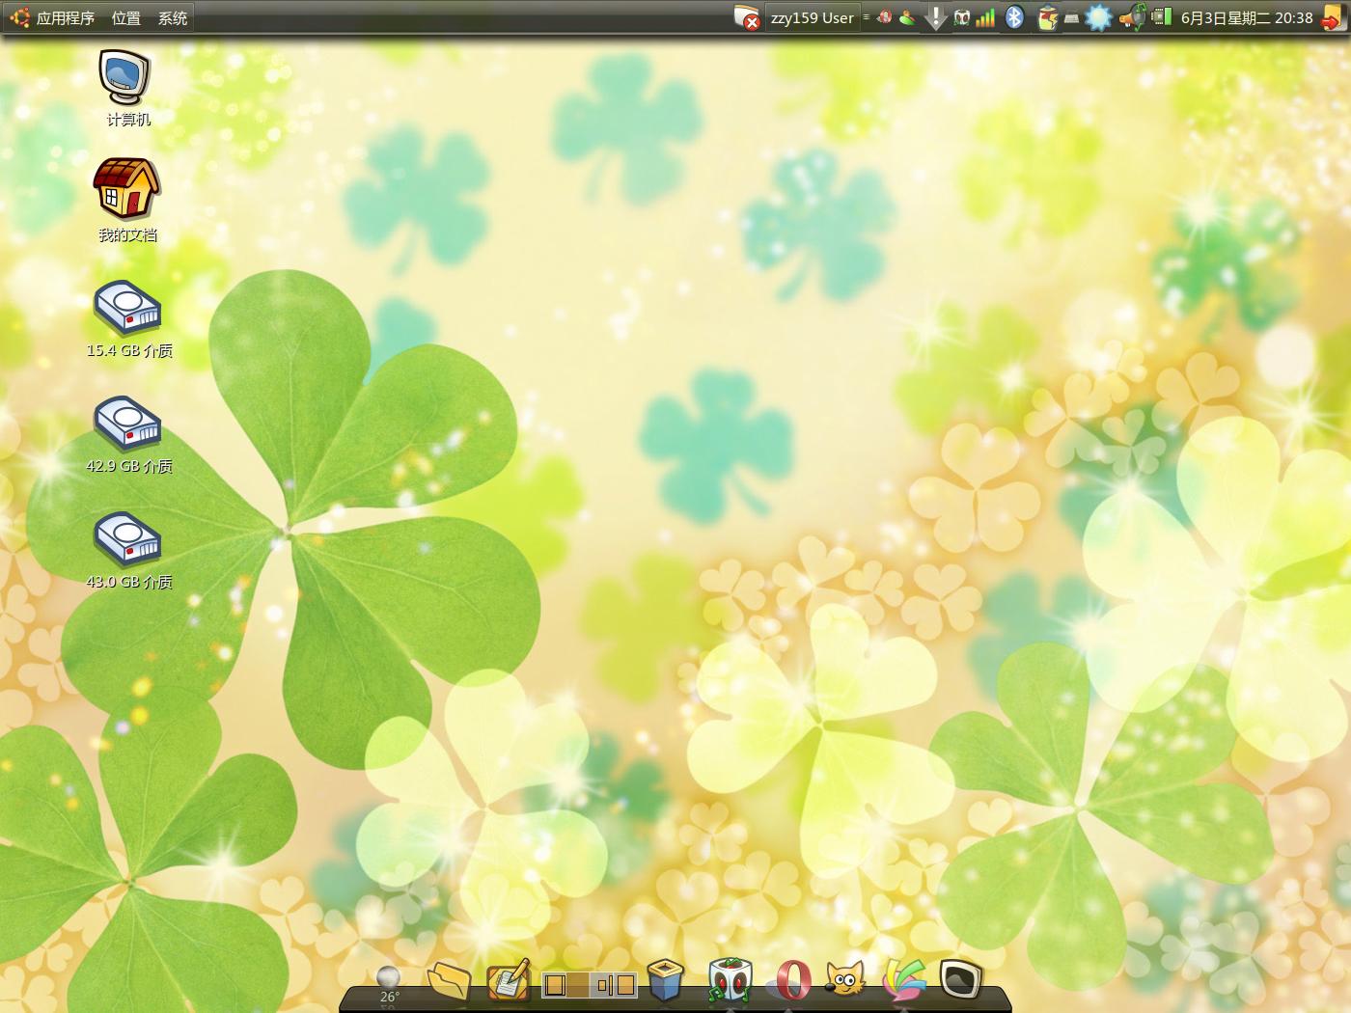1351x1013 pixels.
Task: Open the blue trash bin in the dock
Action: click(x=665, y=979)
